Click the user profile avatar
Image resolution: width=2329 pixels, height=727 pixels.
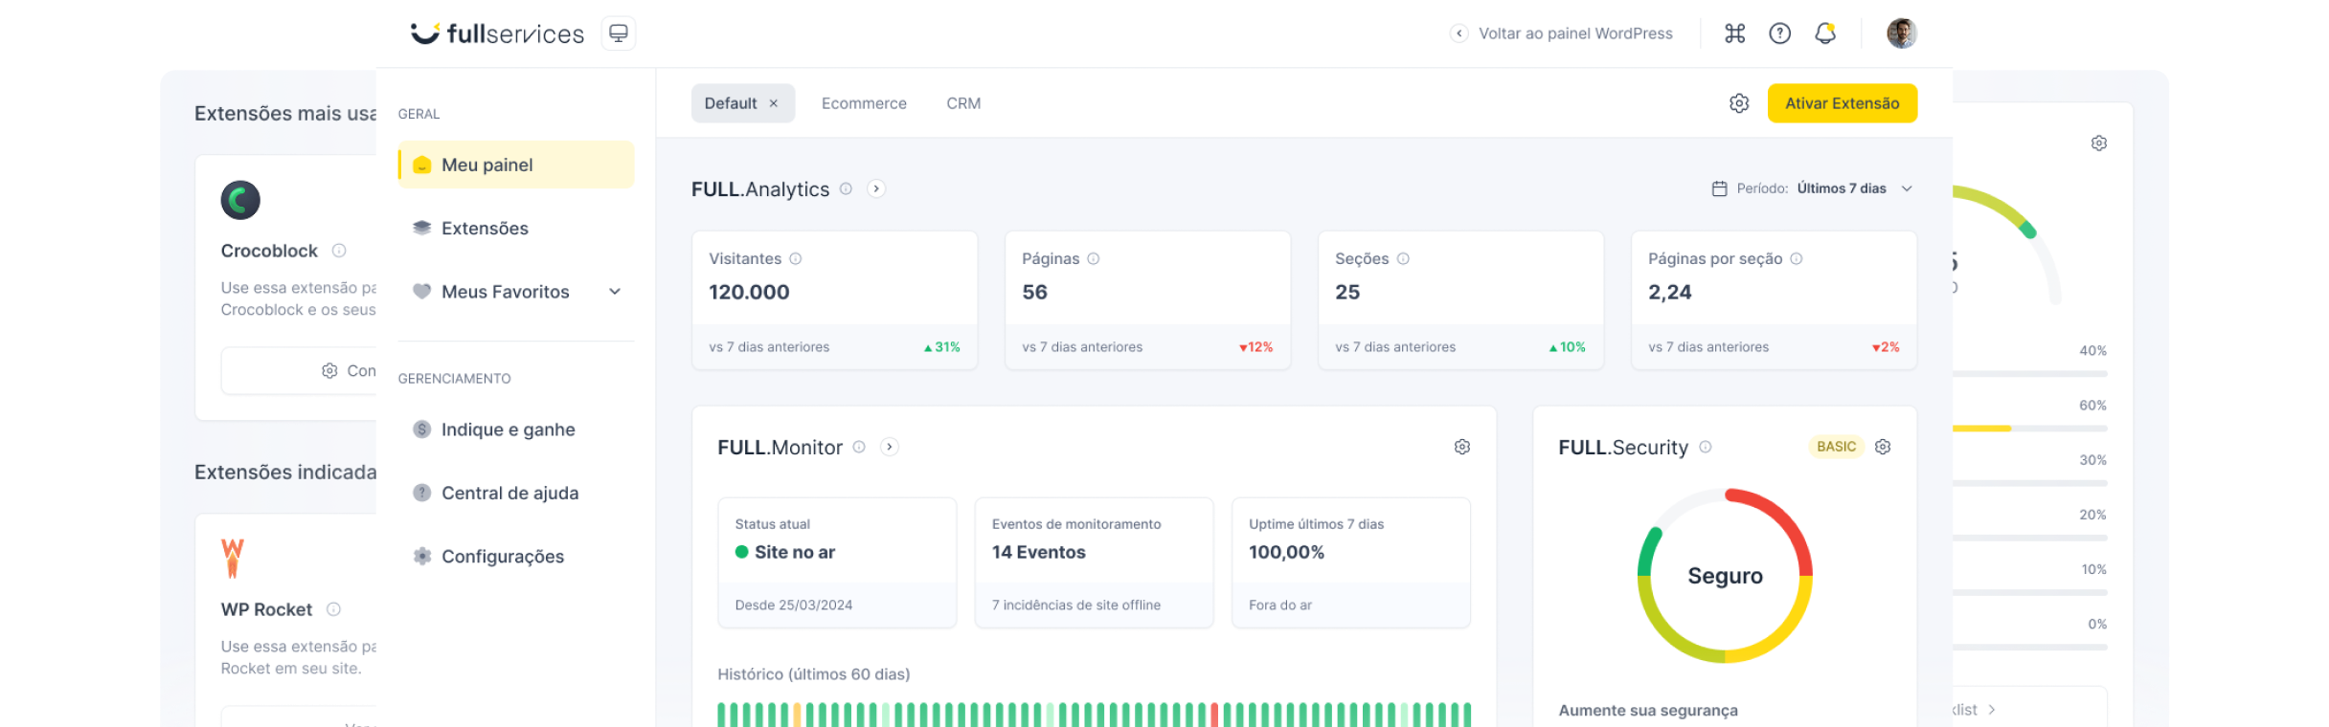click(x=1901, y=33)
